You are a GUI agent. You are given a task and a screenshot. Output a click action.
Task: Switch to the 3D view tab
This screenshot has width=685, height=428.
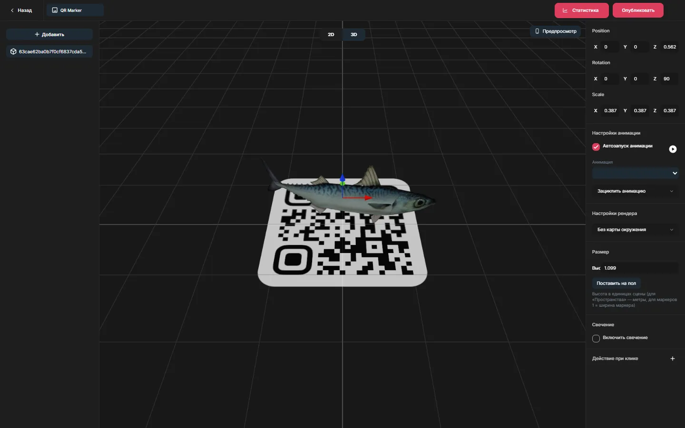(354, 35)
